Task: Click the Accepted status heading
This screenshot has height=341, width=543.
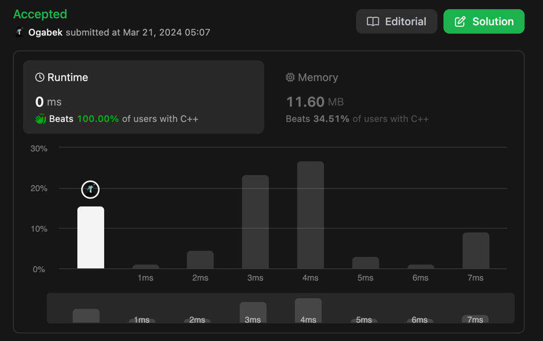Action: 40,14
